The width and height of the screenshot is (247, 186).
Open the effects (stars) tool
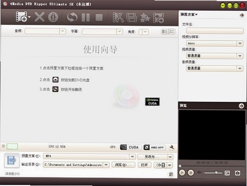145,18
